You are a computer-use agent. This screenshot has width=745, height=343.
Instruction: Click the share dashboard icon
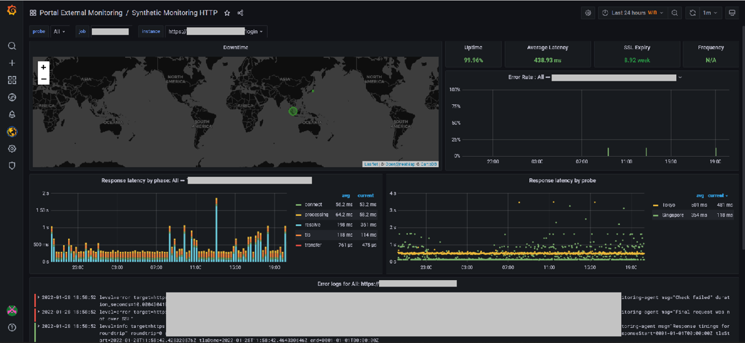[241, 13]
